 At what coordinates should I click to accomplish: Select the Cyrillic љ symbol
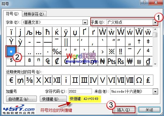coord(30,32)
